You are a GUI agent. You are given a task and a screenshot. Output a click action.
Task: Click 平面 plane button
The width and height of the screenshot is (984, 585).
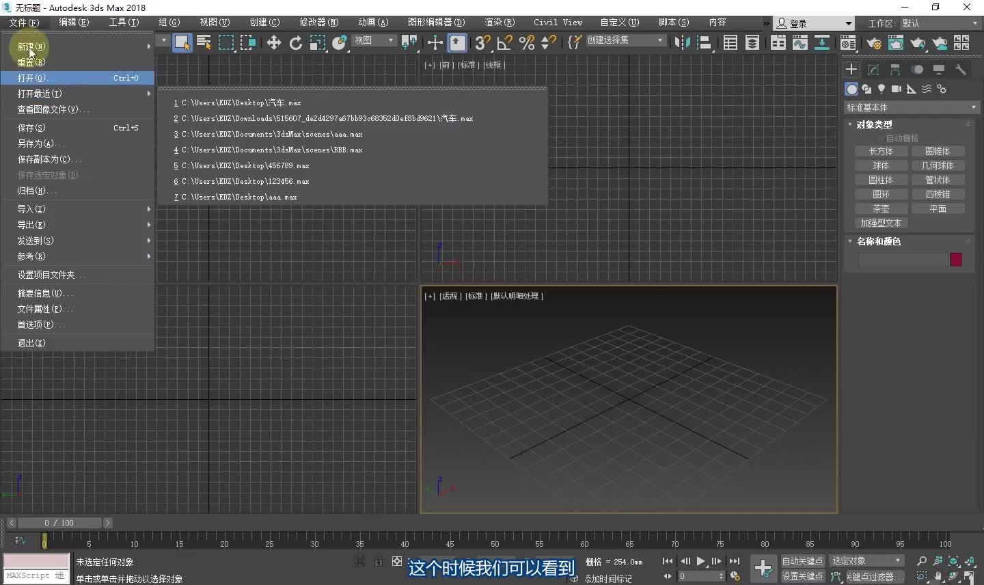point(938,208)
